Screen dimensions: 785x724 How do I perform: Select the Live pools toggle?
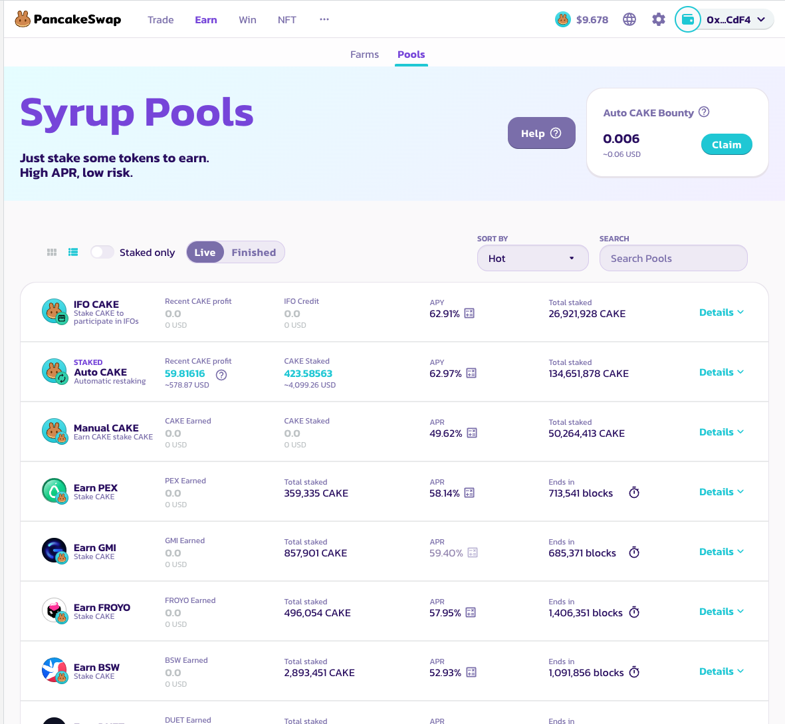click(205, 253)
